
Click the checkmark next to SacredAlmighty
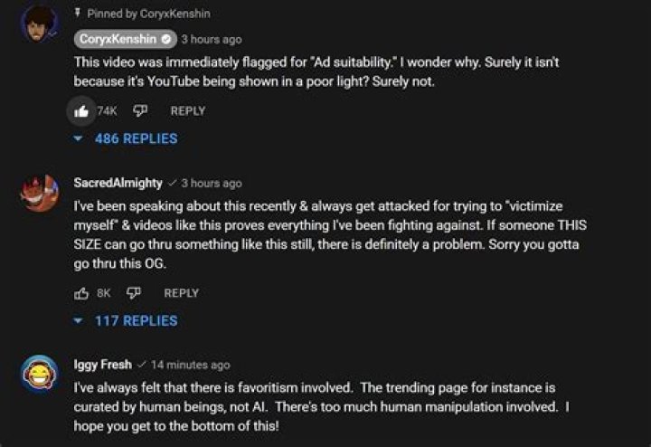(172, 184)
